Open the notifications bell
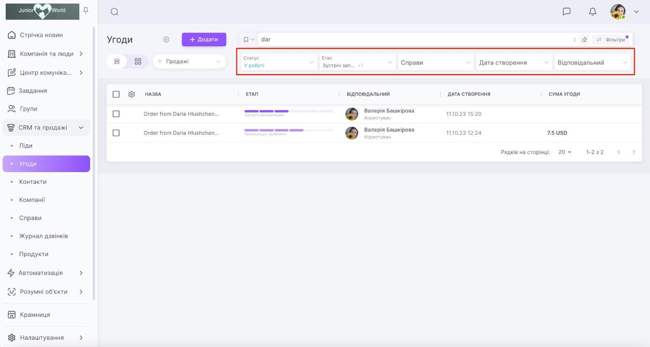The height and width of the screenshot is (347, 650). coord(592,11)
